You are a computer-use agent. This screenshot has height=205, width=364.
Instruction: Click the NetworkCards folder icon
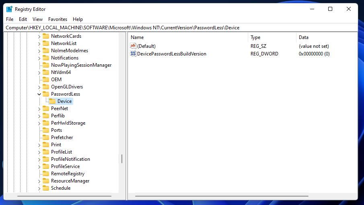(46, 36)
